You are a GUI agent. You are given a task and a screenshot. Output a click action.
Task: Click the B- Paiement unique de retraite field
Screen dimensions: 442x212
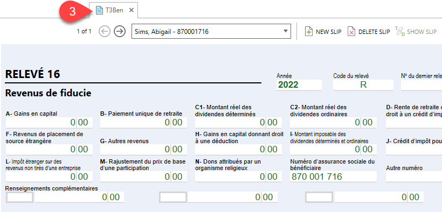point(143,123)
